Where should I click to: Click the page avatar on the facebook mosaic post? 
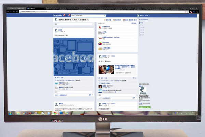pyautogui.click(x=56, y=31)
